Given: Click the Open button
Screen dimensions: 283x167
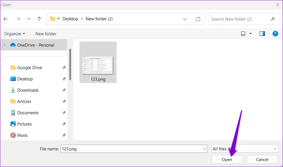Looking at the screenshot, I should click(227, 160).
